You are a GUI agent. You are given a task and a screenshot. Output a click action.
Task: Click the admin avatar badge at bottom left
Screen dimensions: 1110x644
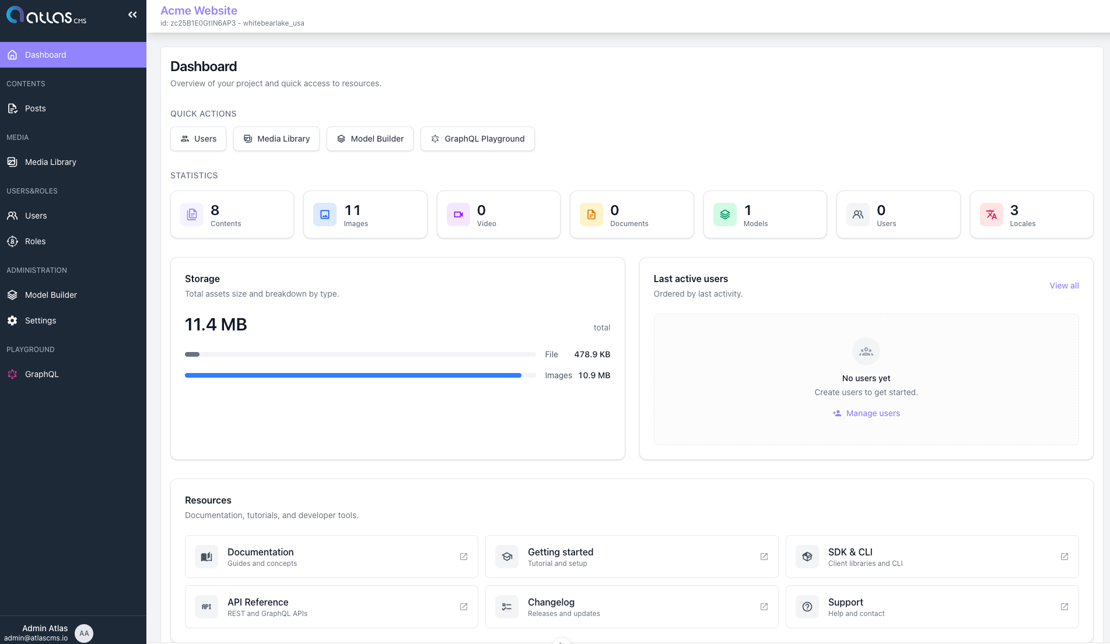click(84, 633)
